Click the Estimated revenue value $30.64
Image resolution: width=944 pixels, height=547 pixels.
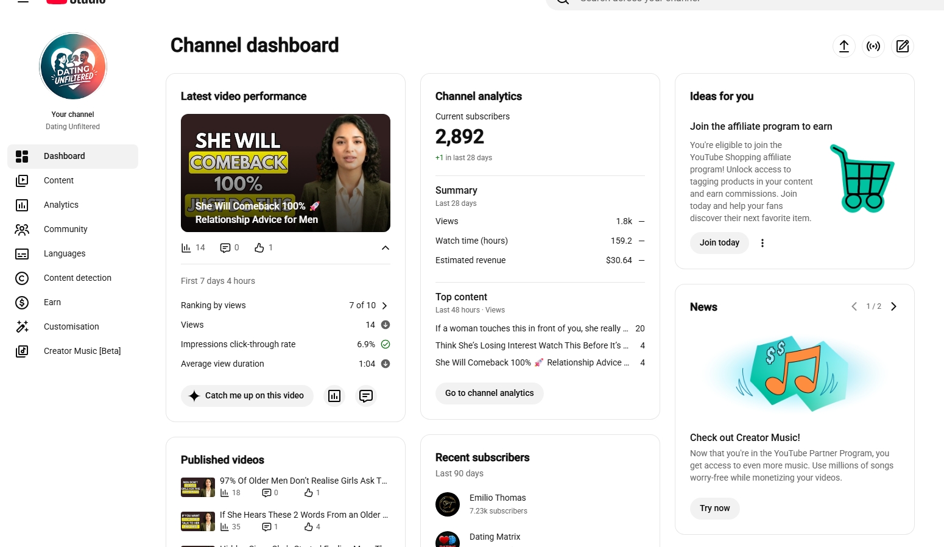tap(619, 260)
